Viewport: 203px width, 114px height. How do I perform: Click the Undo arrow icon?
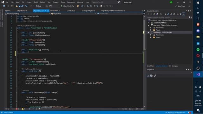(x=26, y=6)
